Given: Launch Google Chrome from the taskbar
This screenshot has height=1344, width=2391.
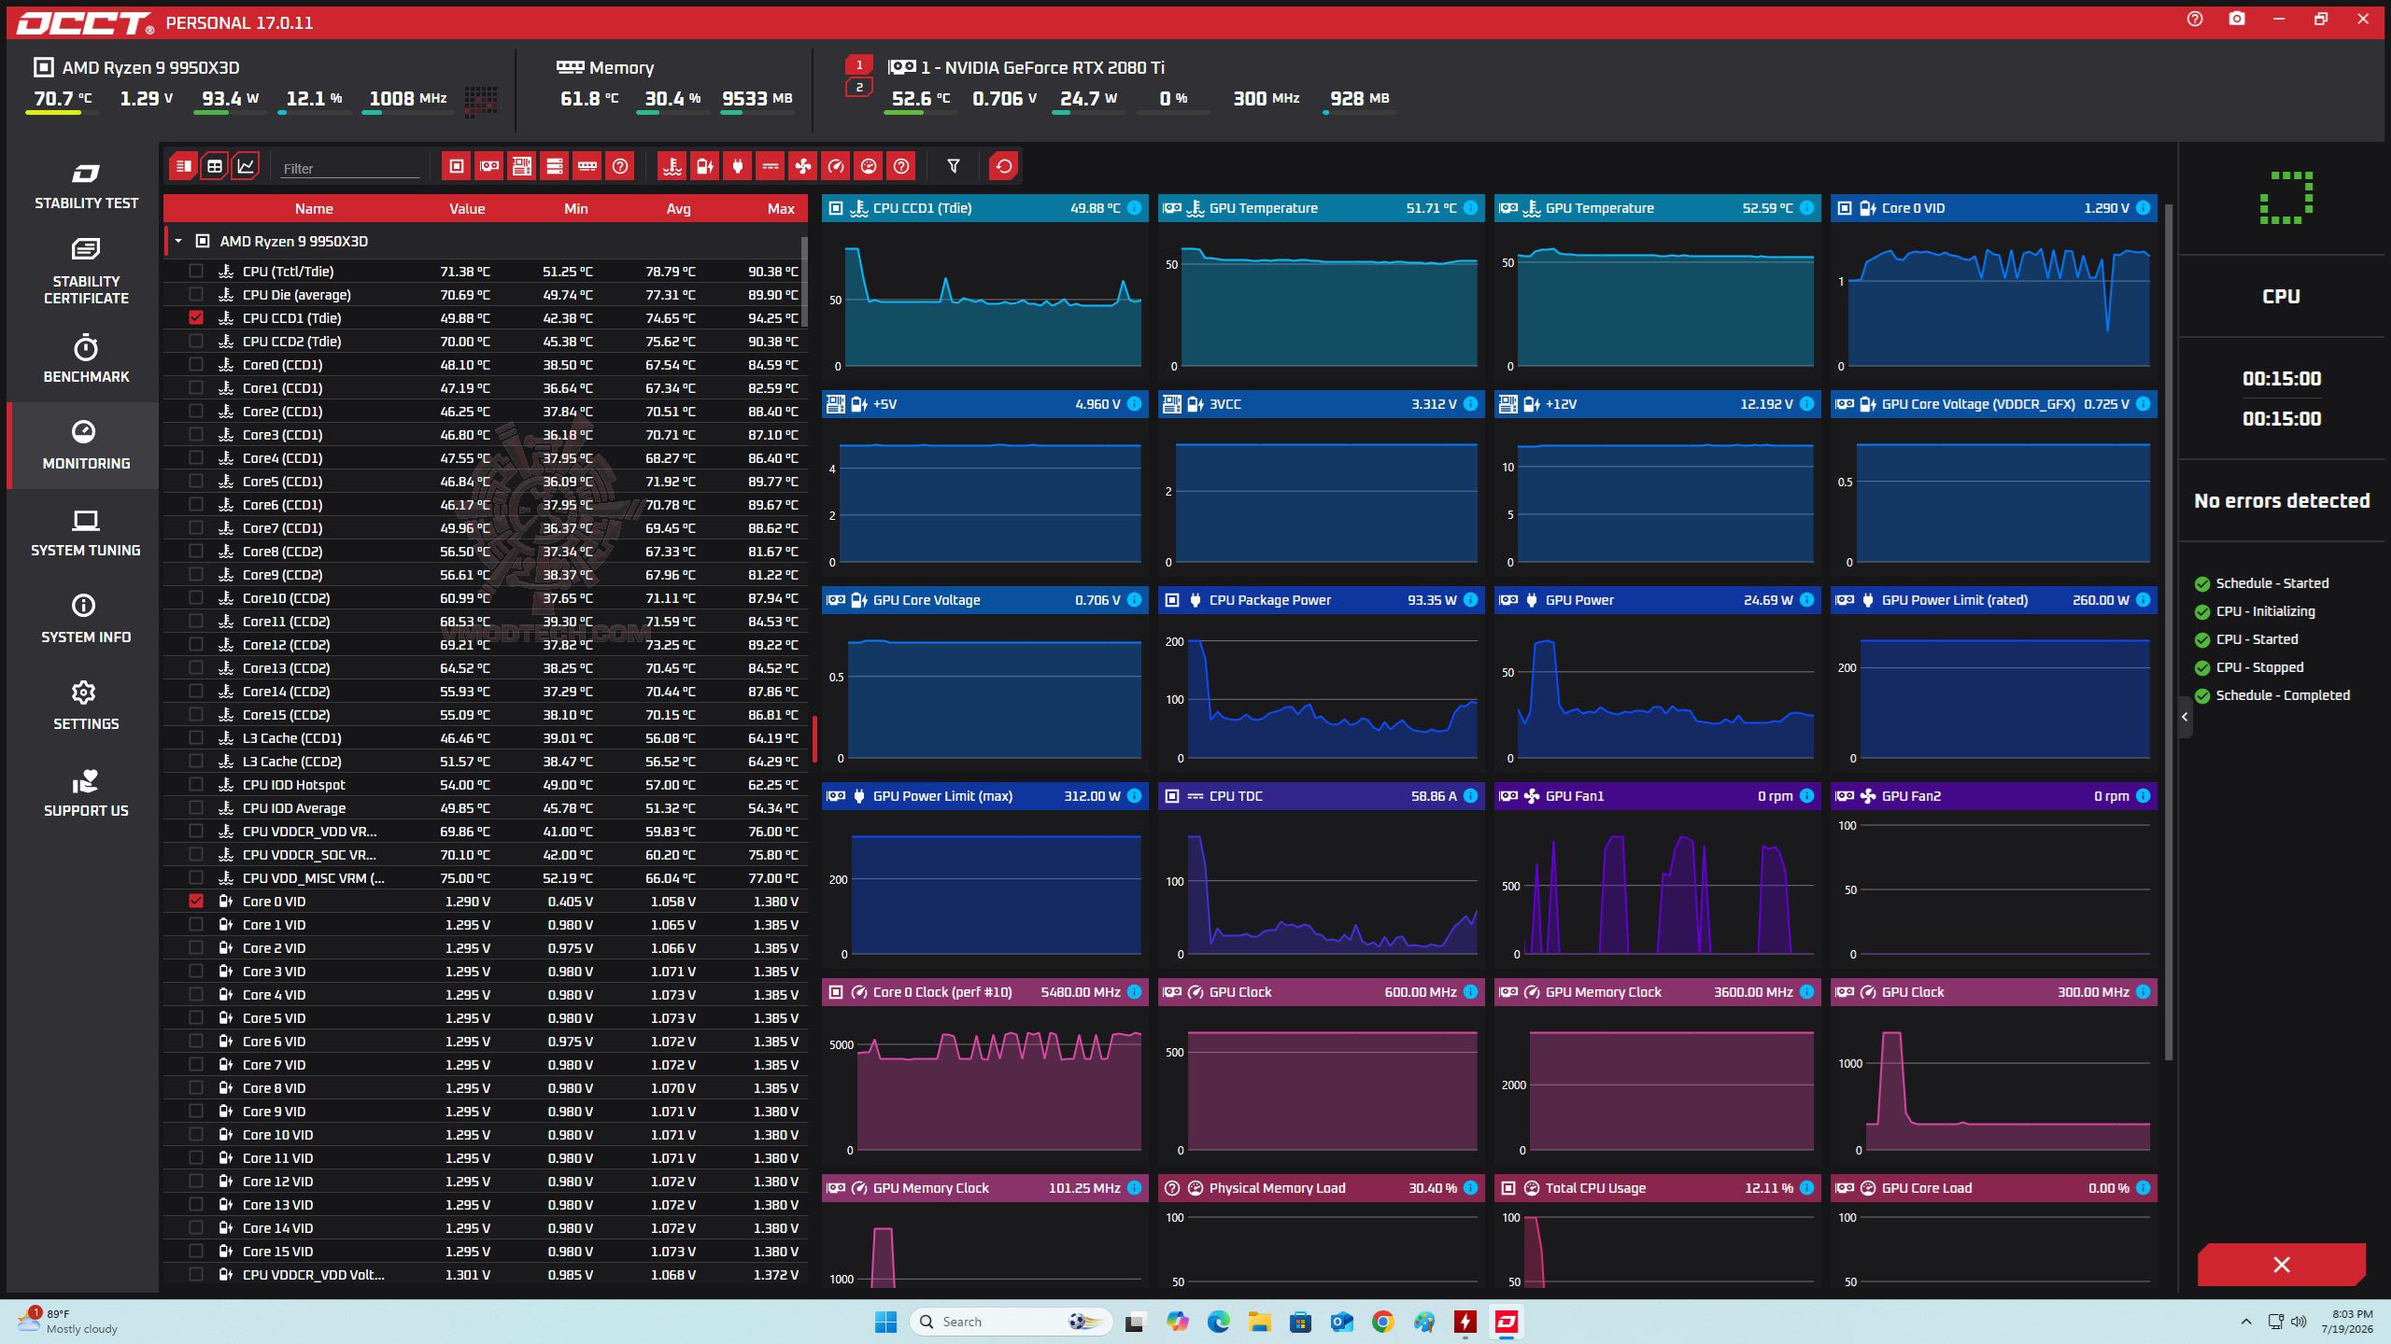Looking at the screenshot, I should point(1383,1322).
